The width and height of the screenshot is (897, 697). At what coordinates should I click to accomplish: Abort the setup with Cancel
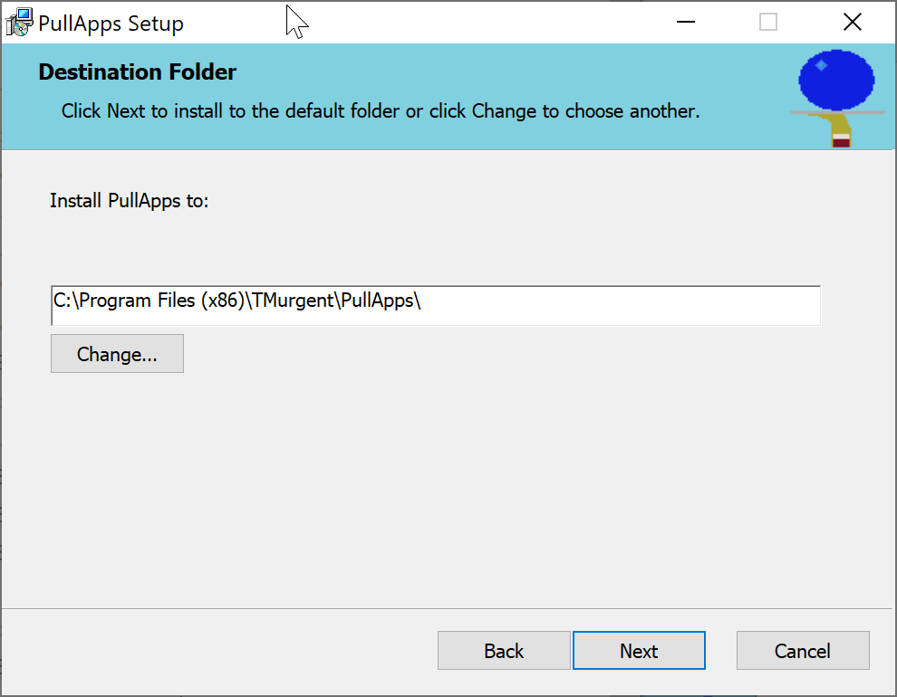[803, 650]
